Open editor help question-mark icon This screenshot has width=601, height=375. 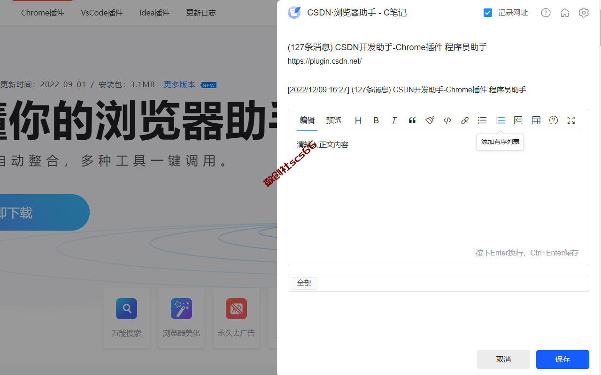(x=554, y=120)
